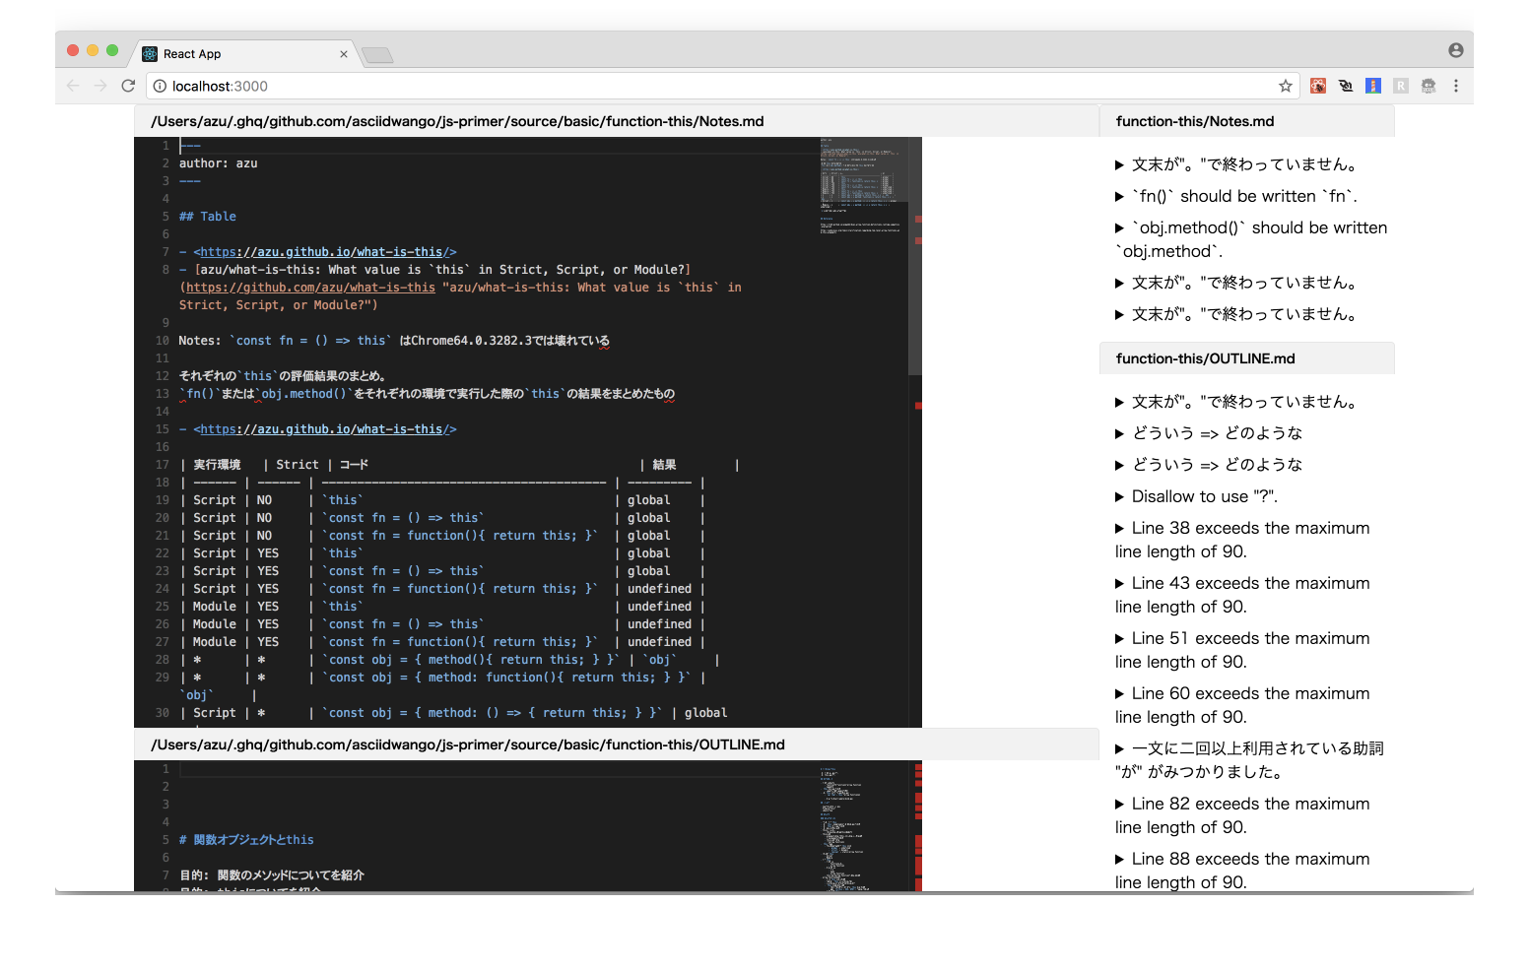
Task: Click the browser forward arrow
Action: tap(100, 86)
